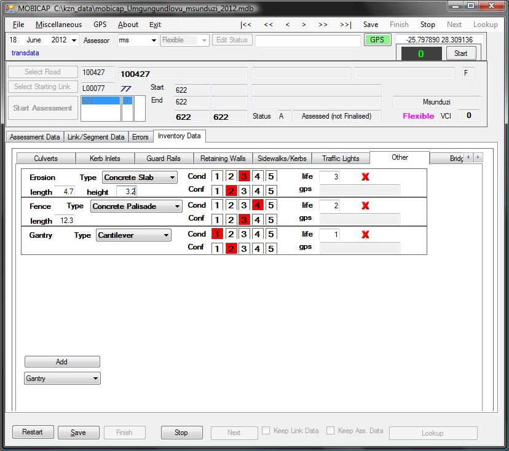Switch to the Culverts tab

[x=45, y=159]
